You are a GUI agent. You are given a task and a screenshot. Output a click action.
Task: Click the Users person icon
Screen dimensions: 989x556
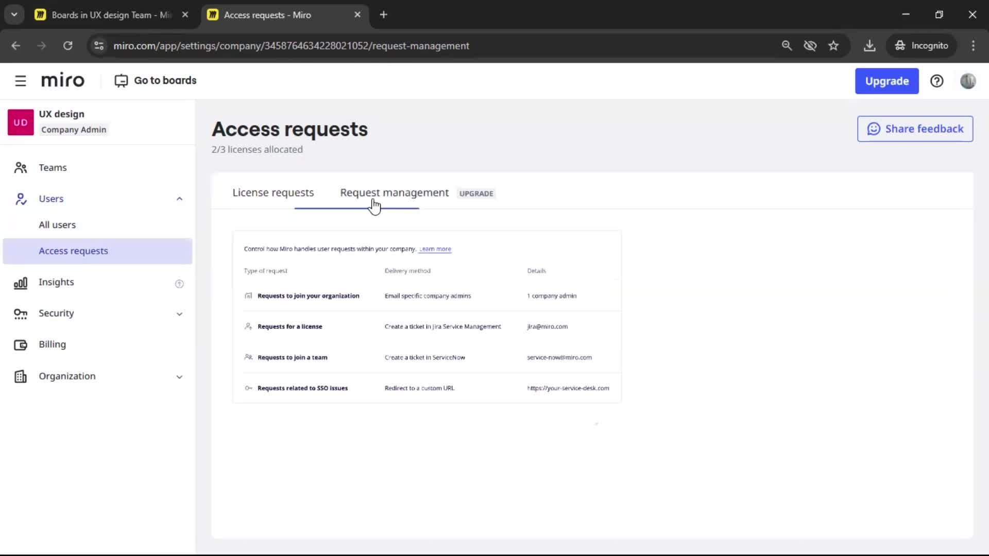[21, 199]
